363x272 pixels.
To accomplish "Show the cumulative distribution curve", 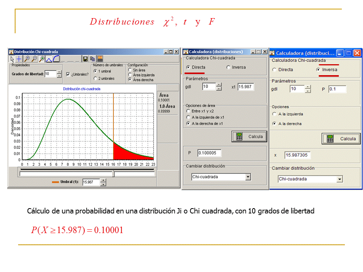I will tap(56, 59).
